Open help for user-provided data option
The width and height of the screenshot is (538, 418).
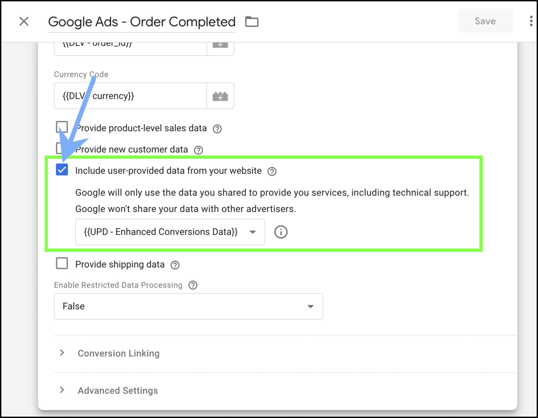click(x=272, y=171)
